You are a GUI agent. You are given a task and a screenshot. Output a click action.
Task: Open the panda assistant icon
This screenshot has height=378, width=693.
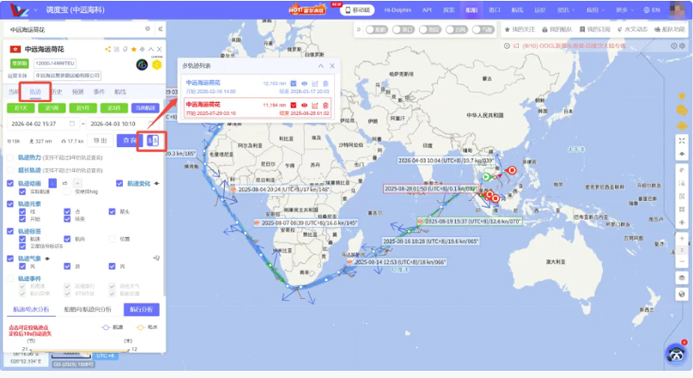[676, 353]
